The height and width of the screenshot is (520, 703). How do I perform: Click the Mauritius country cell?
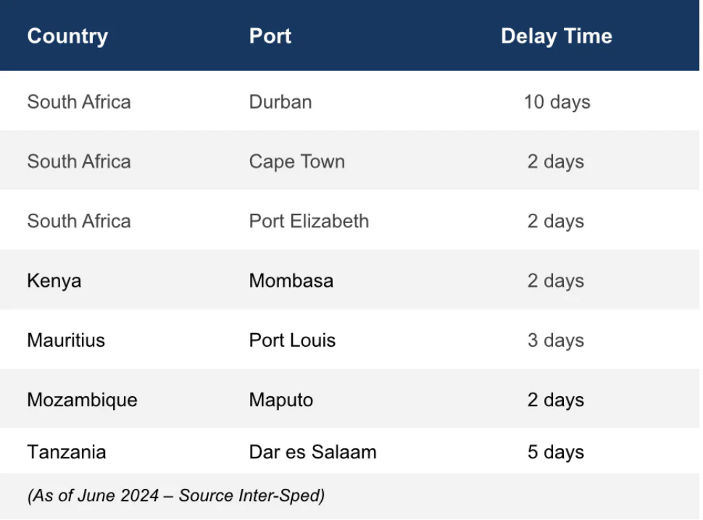[x=66, y=340]
